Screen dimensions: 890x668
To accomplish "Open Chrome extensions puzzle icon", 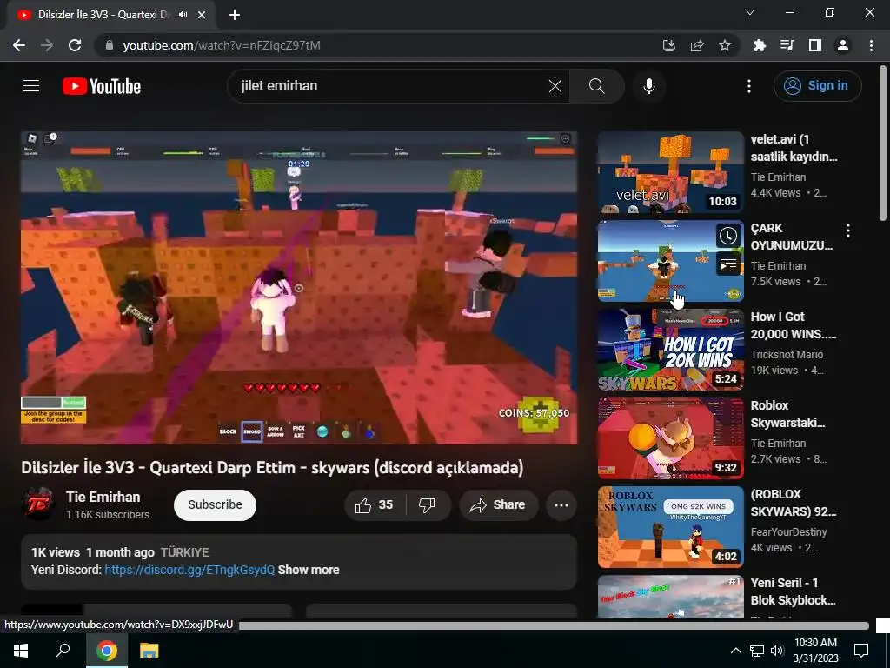I will pos(759,45).
